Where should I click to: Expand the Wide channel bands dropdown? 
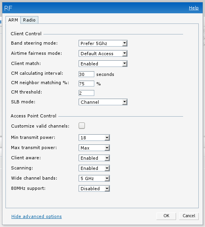[94, 178]
